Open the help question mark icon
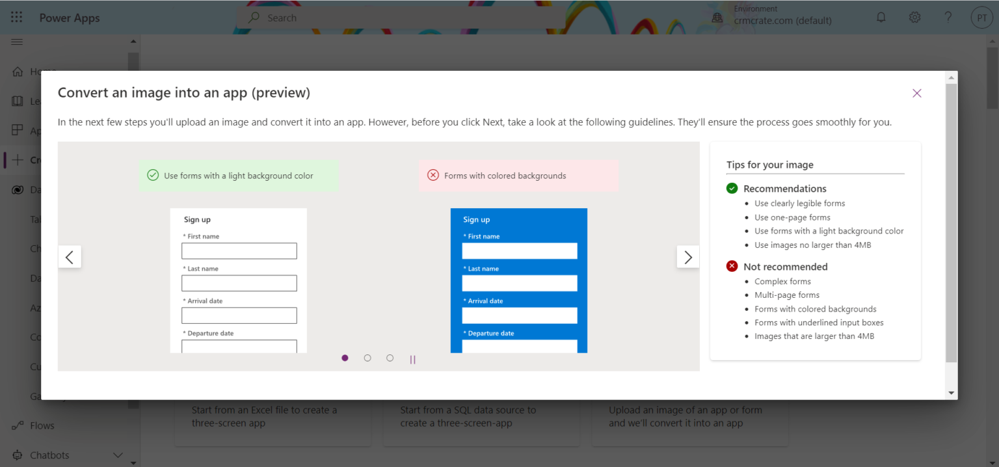Viewport: 999px width, 467px height. [x=948, y=18]
